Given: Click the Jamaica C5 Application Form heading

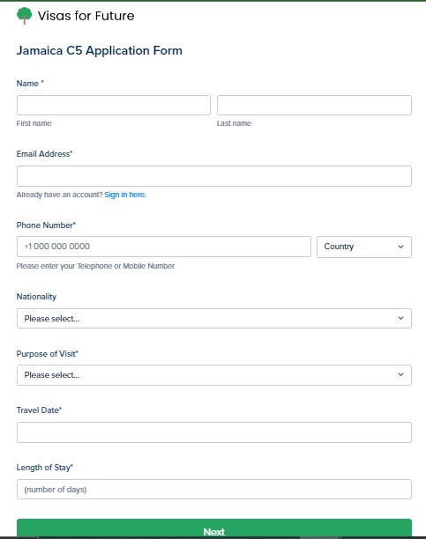Looking at the screenshot, I should [100, 50].
